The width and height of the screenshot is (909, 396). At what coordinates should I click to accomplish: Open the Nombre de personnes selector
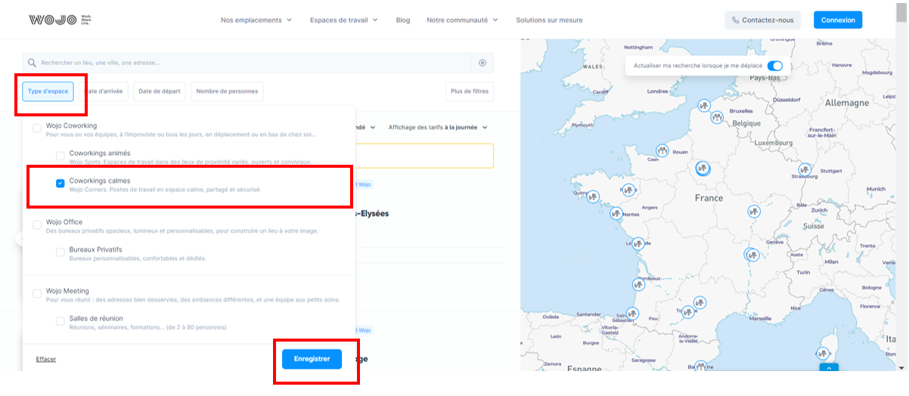coord(227,91)
